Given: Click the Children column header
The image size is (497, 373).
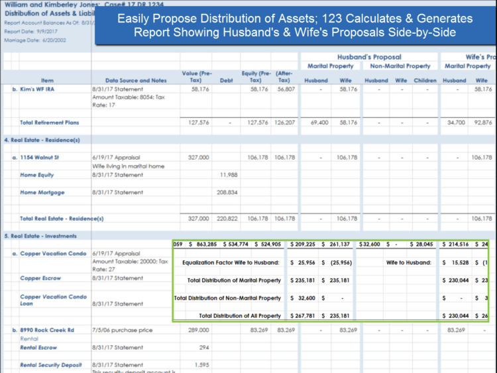Looking at the screenshot, I should [424, 80].
